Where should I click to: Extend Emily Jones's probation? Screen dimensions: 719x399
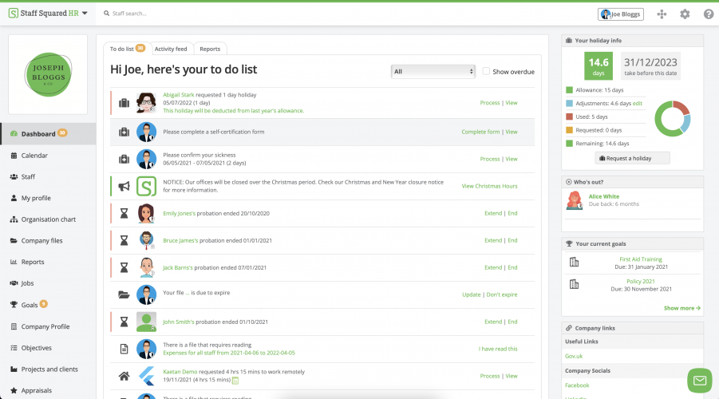(x=493, y=213)
